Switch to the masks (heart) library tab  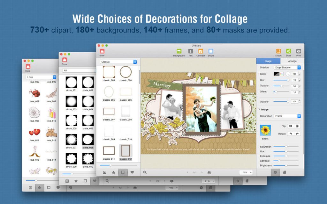[x=132, y=172]
